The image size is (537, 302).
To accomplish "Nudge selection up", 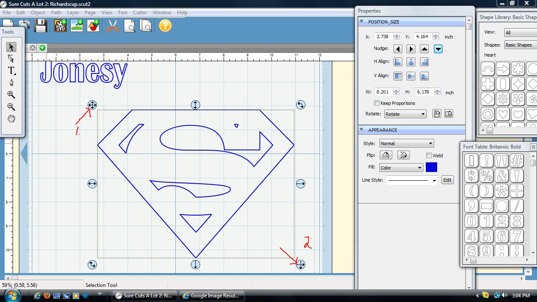I will 425,49.
